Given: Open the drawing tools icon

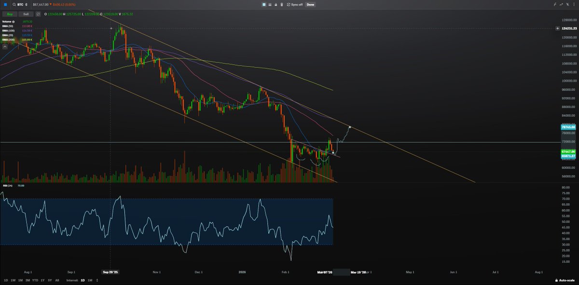Looking at the screenshot, I should pyautogui.click(x=568, y=4).
